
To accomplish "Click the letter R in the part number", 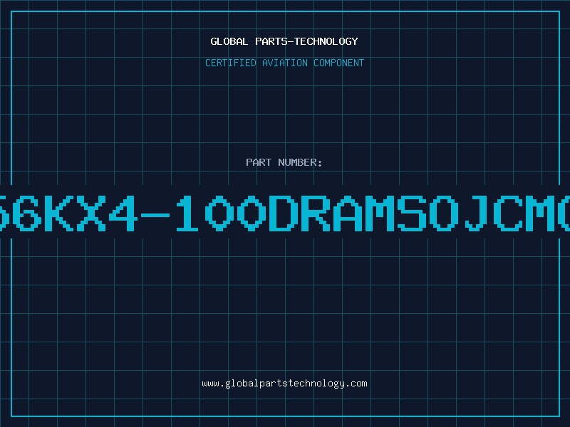I will point(316,213).
